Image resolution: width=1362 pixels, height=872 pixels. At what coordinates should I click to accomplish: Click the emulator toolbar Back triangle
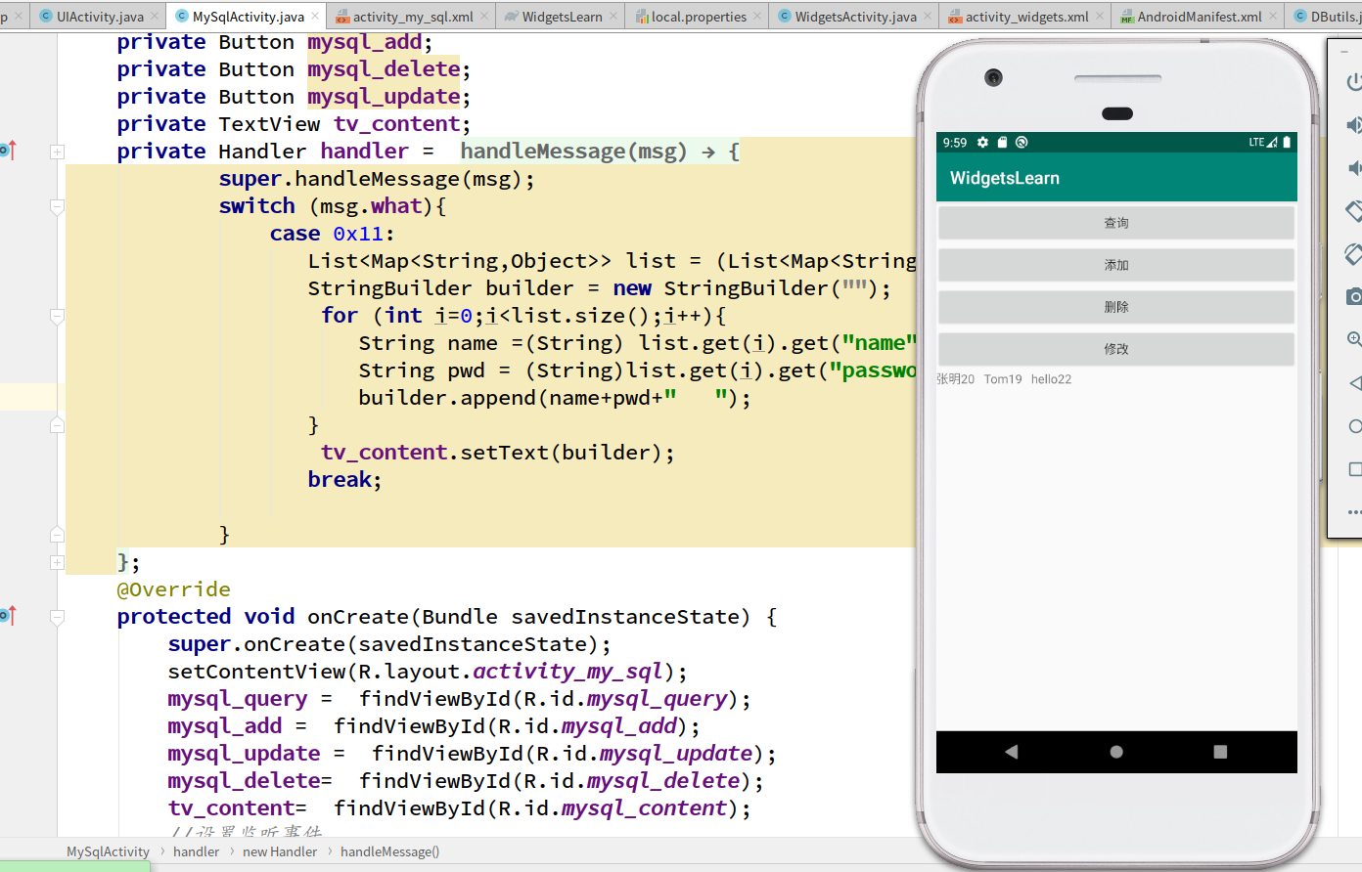point(1355,383)
